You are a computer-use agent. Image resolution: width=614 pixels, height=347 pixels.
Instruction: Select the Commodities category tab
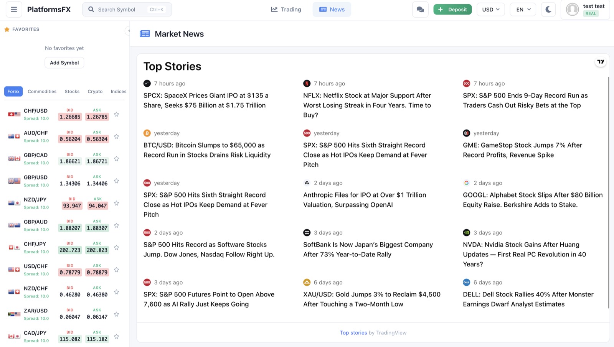point(42,91)
